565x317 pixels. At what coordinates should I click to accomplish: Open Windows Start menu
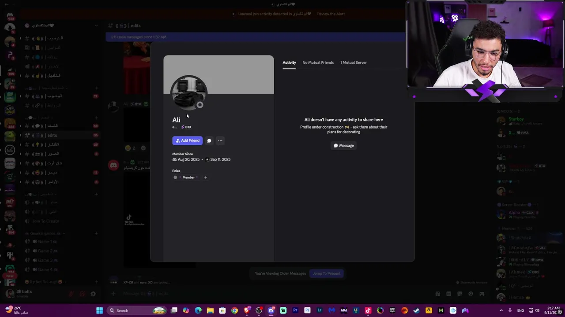(x=100, y=310)
